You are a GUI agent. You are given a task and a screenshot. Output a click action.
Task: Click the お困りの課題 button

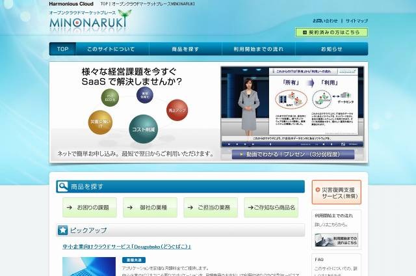pyautogui.click(x=90, y=207)
